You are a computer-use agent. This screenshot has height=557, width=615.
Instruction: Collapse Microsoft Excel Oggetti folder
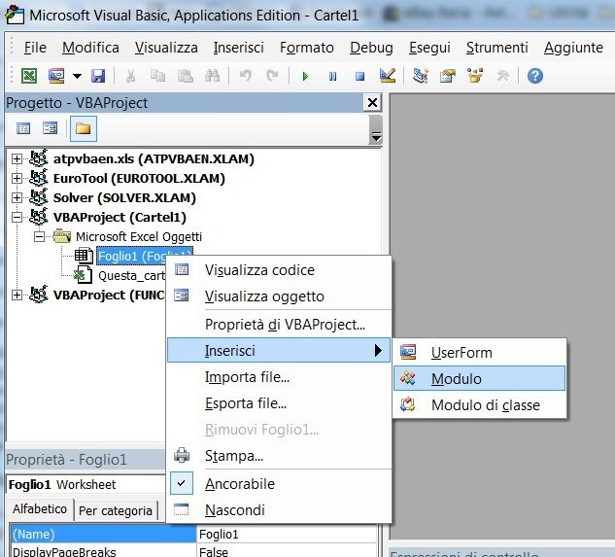click(x=39, y=236)
